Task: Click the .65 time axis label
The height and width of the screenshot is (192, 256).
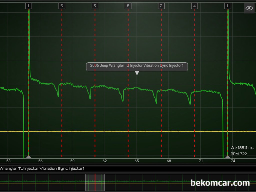Action: (136, 161)
